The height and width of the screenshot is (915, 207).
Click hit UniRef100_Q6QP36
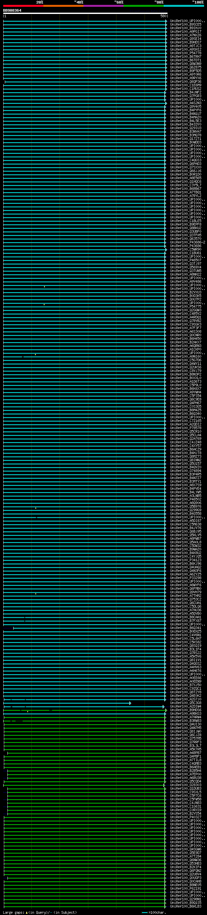(x=186, y=82)
